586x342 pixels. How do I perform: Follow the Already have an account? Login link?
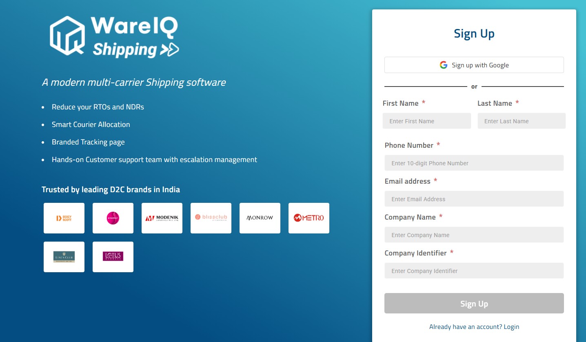[x=474, y=326]
